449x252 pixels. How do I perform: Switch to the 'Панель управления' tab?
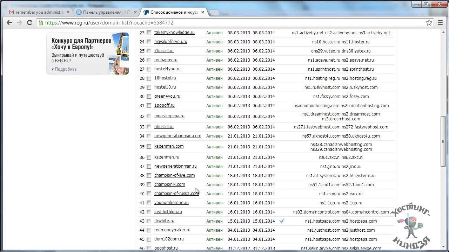click(x=107, y=12)
